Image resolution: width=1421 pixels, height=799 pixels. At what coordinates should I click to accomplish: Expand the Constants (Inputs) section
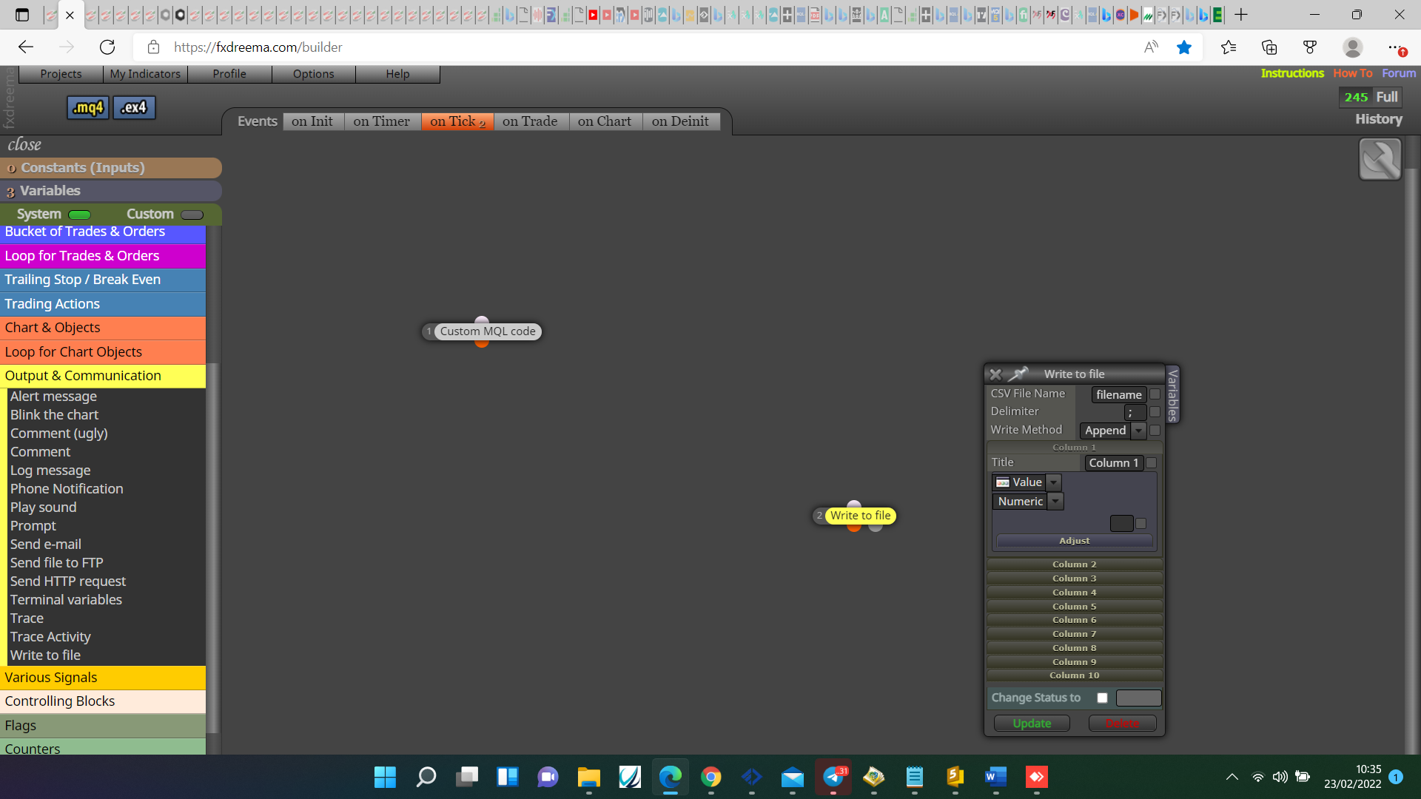(111, 168)
